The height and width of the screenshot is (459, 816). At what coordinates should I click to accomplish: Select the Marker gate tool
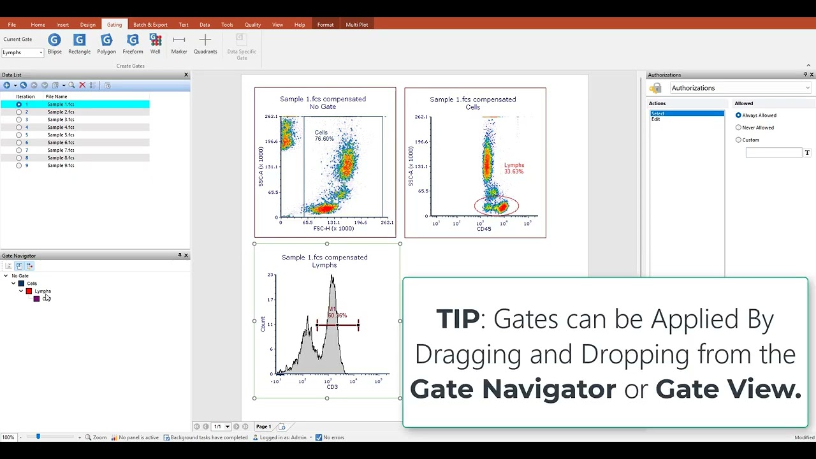point(179,44)
